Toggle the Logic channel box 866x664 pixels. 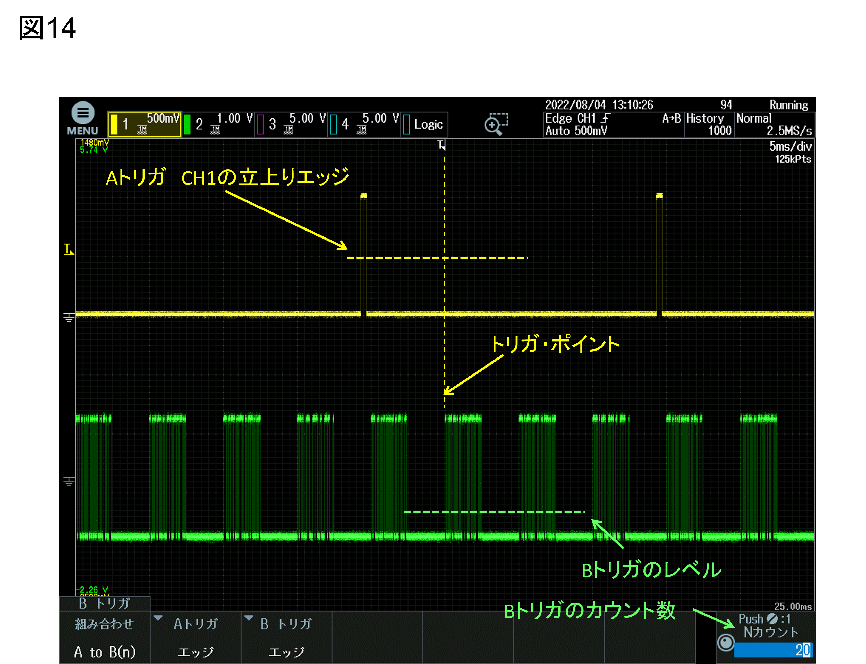point(424,124)
